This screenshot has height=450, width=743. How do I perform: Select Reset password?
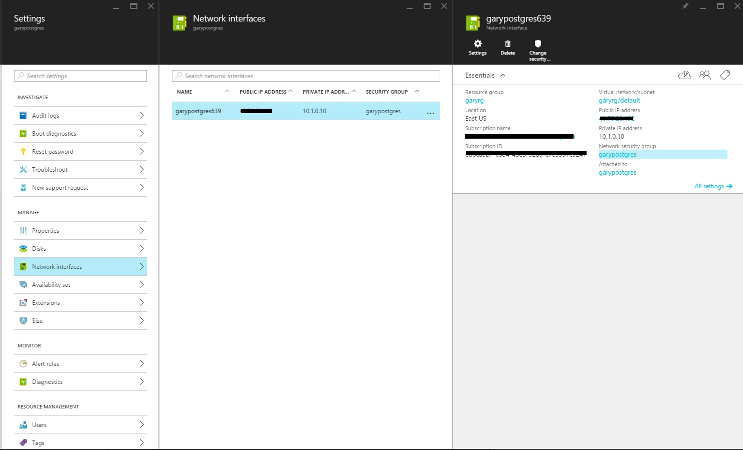point(80,152)
